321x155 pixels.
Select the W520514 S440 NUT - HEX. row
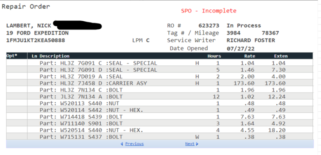160,130
